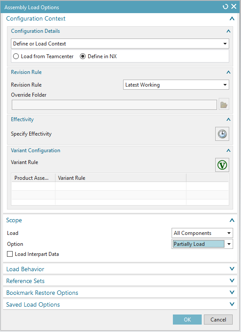Click the Cancel button
This screenshot has width=241, height=332.
pyautogui.click(x=218, y=319)
